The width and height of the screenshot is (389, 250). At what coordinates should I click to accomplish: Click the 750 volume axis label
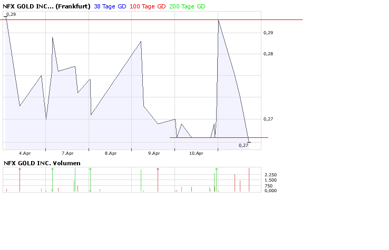click(268, 186)
